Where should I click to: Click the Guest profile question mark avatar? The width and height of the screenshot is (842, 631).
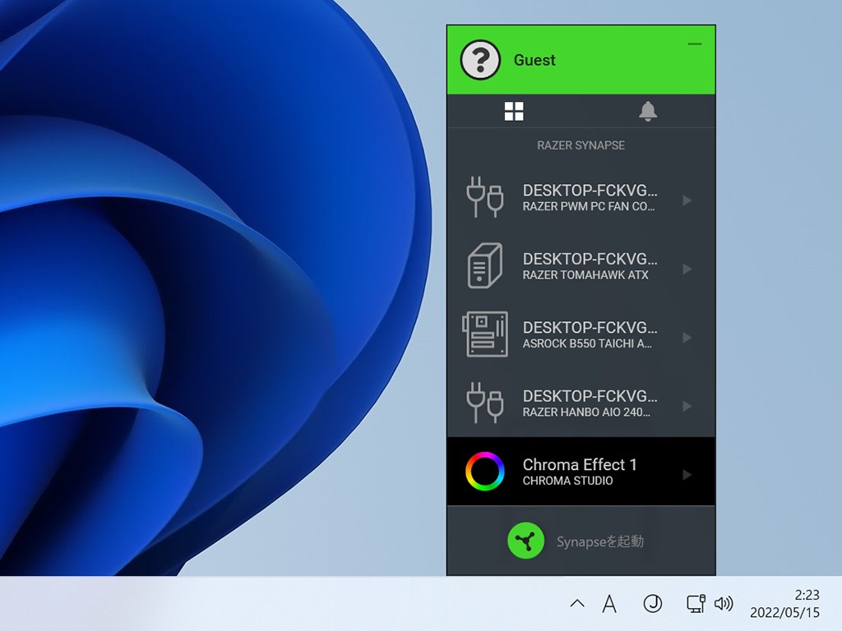(x=480, y=60)
